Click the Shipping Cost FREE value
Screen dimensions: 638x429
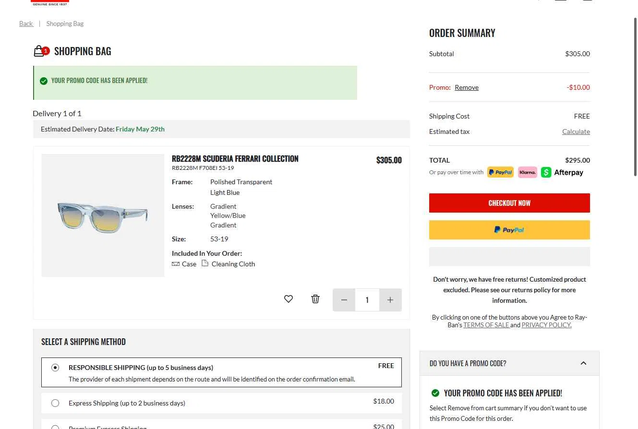coord(582,116)
